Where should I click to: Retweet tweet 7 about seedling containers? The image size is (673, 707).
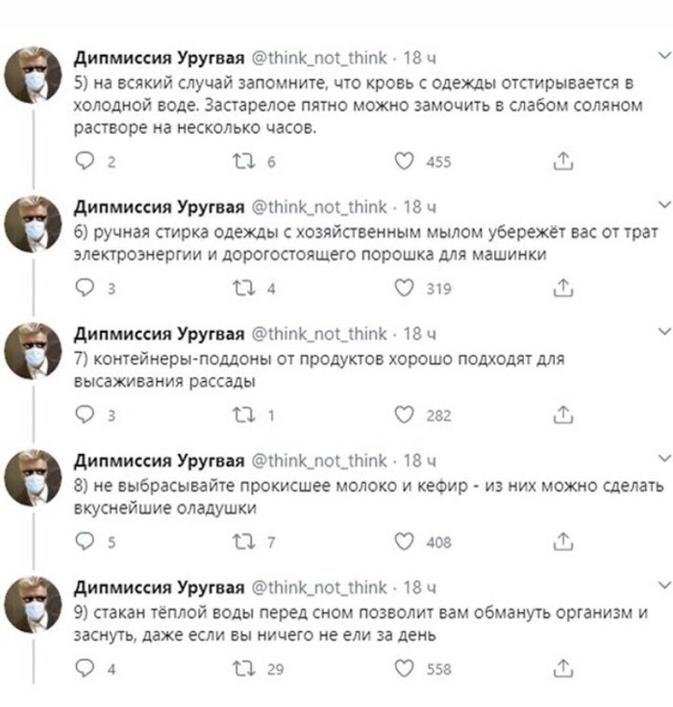coord(244,415)
